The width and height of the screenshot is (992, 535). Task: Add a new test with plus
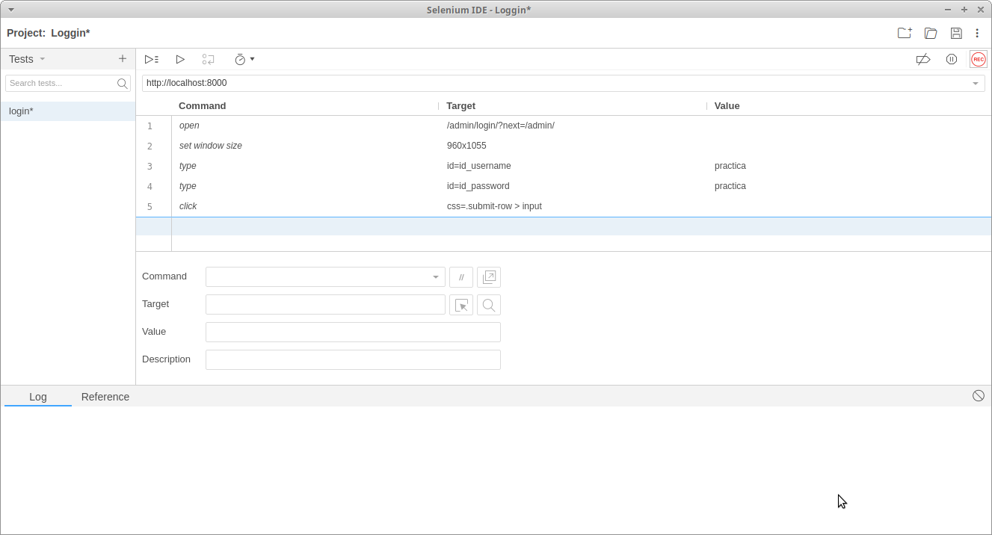click(123, 58)
